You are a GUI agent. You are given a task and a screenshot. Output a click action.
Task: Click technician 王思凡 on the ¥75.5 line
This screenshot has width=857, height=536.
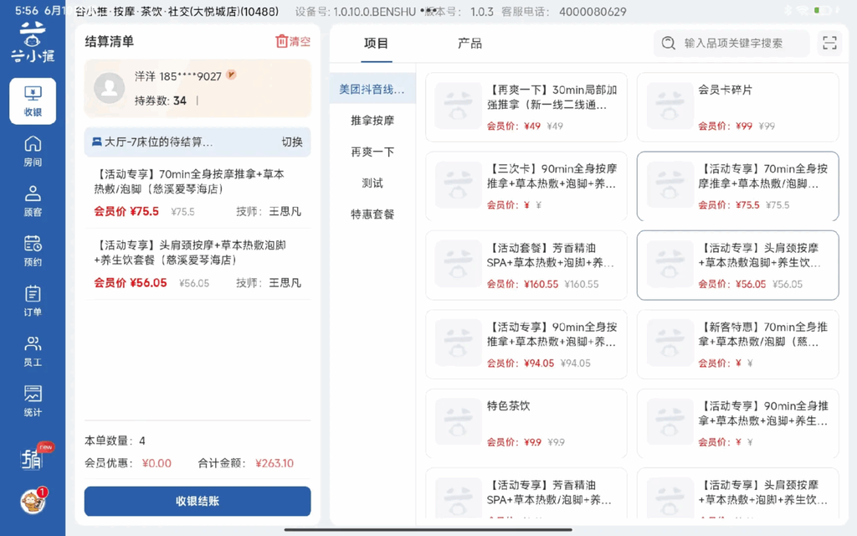tap(285, 212)
